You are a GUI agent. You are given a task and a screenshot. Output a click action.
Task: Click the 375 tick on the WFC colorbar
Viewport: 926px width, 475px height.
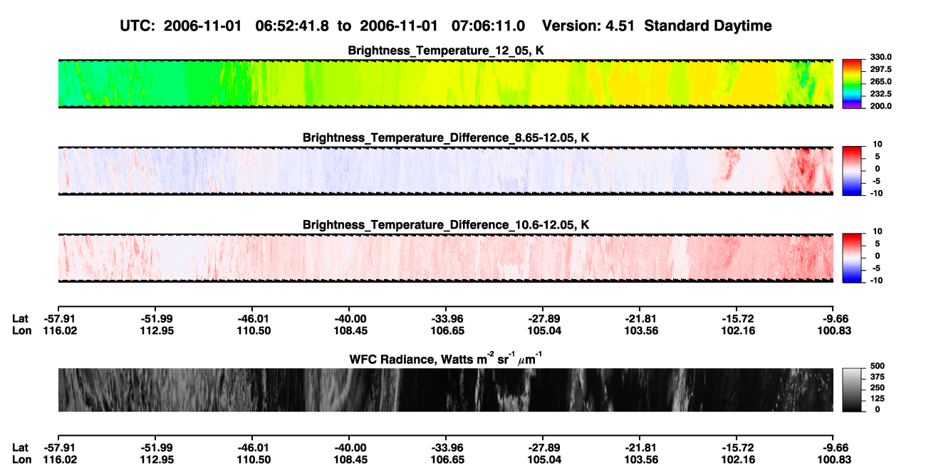(878, 377)
